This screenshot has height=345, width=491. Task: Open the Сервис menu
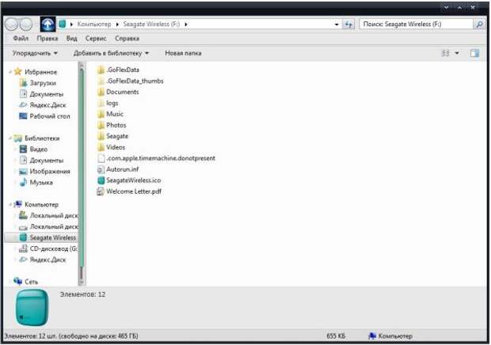pyautogui.click(x=97, y=38)
